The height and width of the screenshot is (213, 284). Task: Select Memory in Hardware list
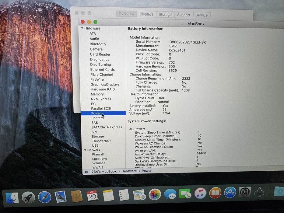point(97,94)
